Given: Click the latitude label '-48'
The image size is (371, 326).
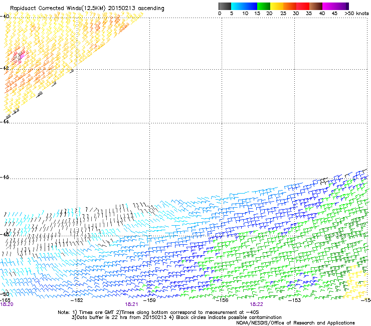Looking at the screenshot, I should pos(5,234).
